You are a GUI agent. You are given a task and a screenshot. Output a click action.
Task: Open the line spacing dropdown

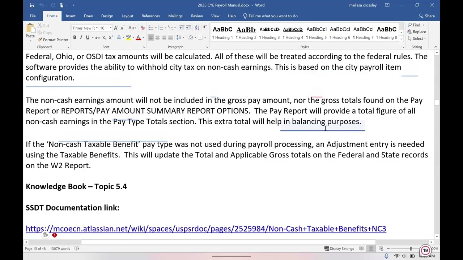coord(180,38)
